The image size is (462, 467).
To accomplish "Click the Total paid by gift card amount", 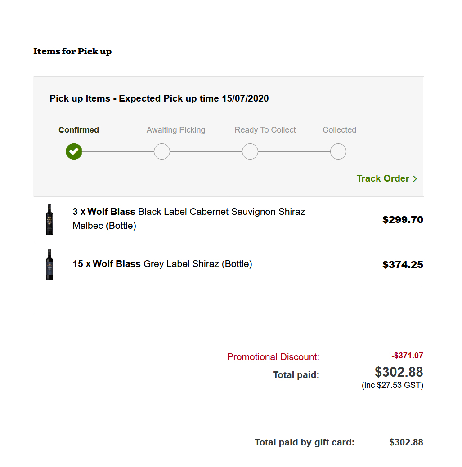I will pos(406,442).
